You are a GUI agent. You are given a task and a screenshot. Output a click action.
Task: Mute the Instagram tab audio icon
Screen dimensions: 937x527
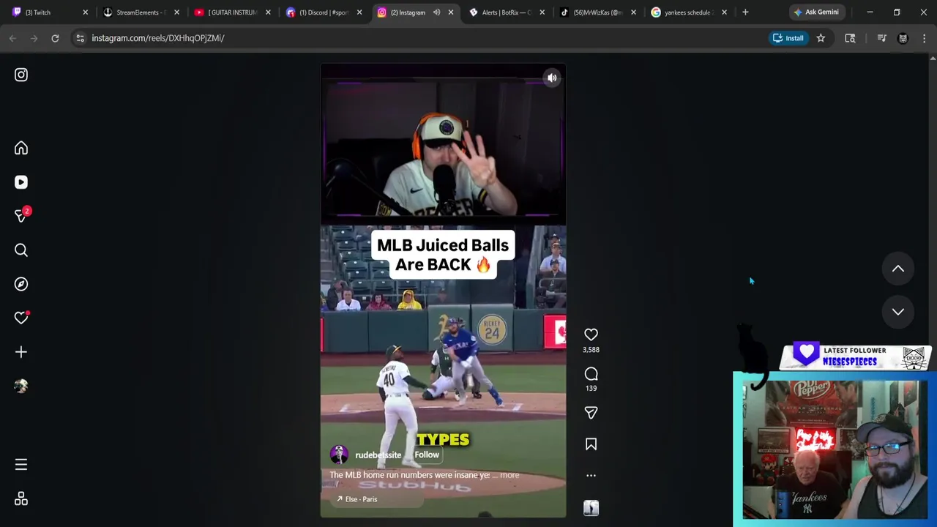tap(436, 12)
